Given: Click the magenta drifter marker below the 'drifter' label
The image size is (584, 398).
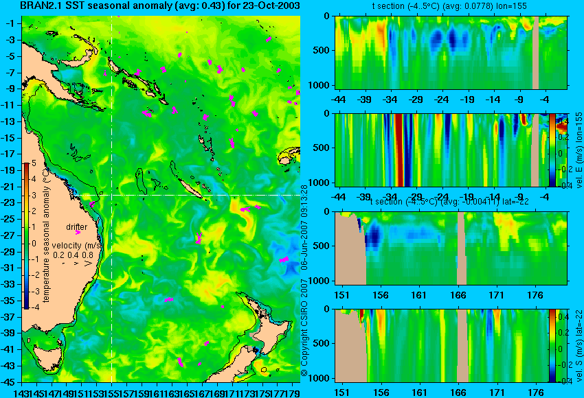Looking at the screenshot, I should (78, 233).
